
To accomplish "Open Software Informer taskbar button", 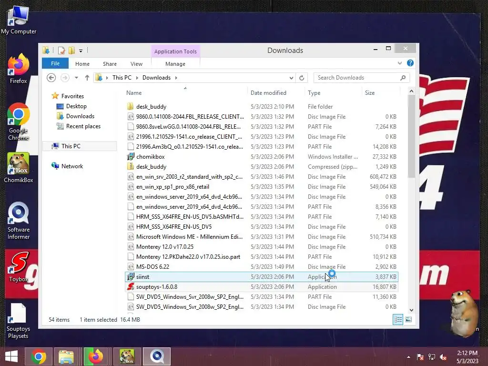I will pos(157,356).
